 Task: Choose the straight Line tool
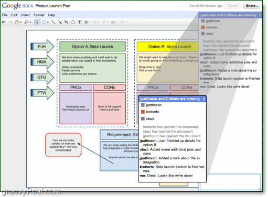[53, 22]
